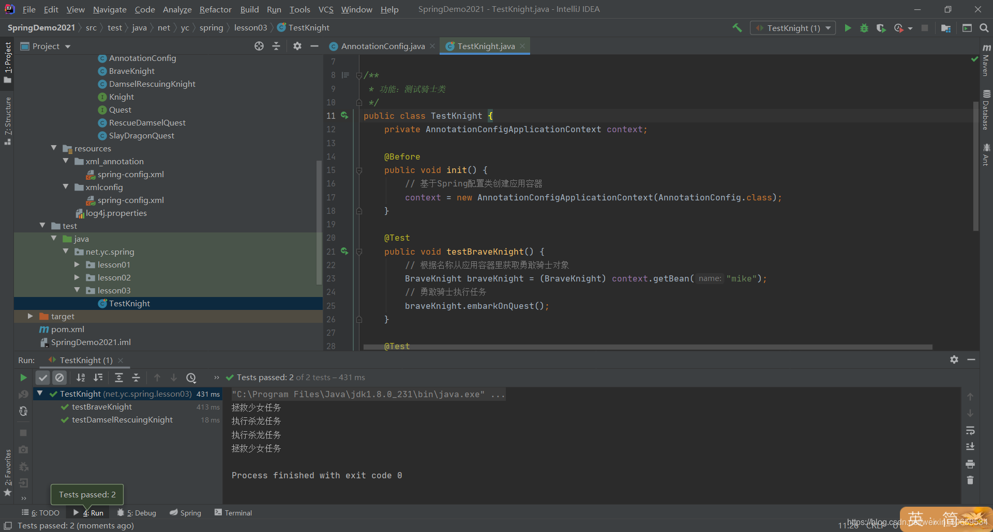Open the Spring tool window button
The height and width of the screenshot is (532, 993).
click(x=185, y=513)
